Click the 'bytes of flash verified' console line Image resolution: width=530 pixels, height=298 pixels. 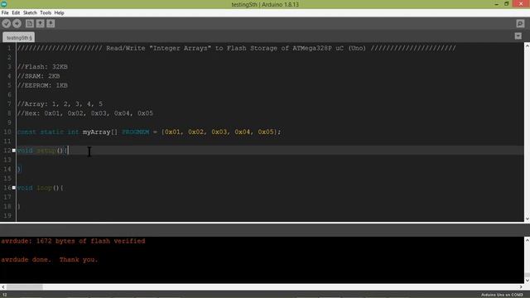click(x=73, y=241)
